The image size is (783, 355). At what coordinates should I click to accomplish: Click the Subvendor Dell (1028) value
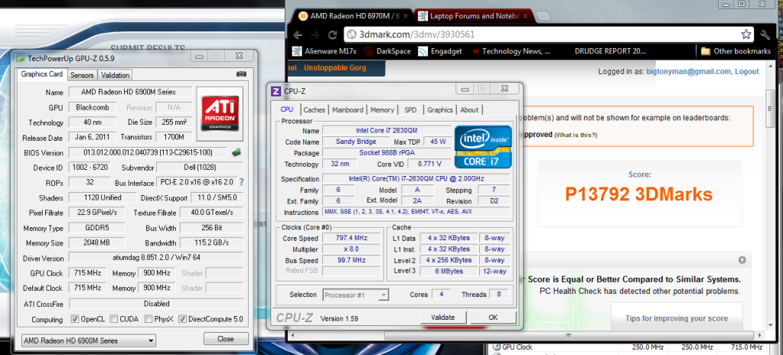point(200,168)
